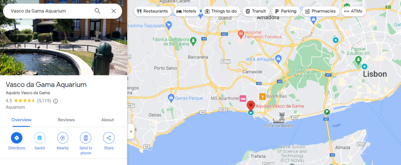
Task: Click the search magnifier icon
Action: [x=98, y=11]
